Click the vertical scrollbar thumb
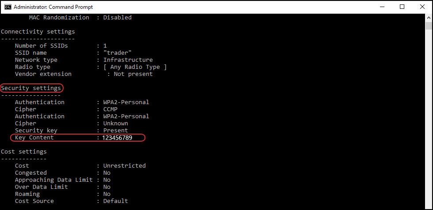This screenshot has height=210, width=433. pos(429,26)
